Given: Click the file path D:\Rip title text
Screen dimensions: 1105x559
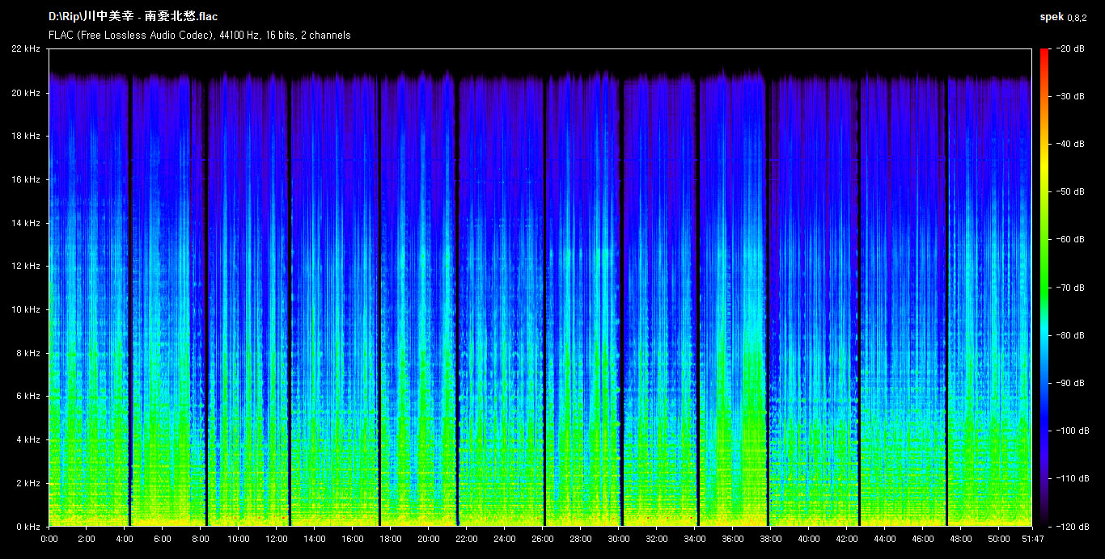Looking at the screenshot, I should (x=133, y=17).
